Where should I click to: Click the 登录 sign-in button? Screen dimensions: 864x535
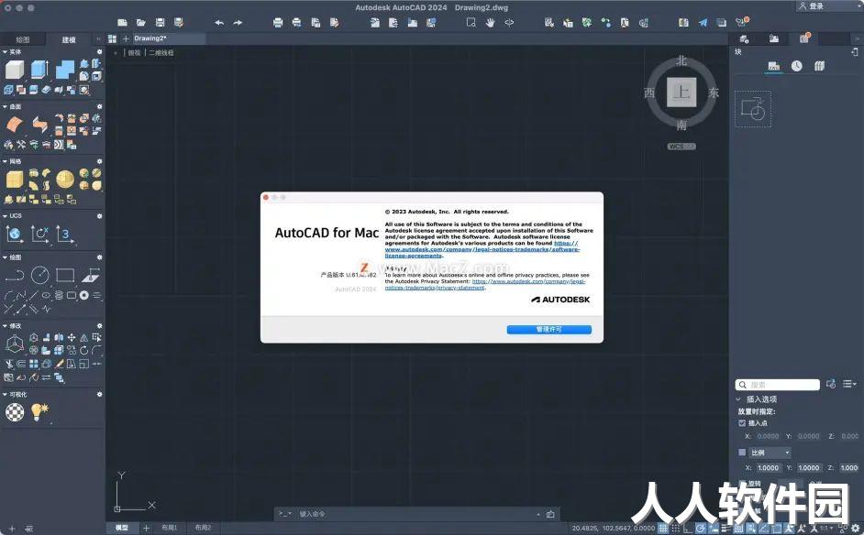[x=812, y=6]
